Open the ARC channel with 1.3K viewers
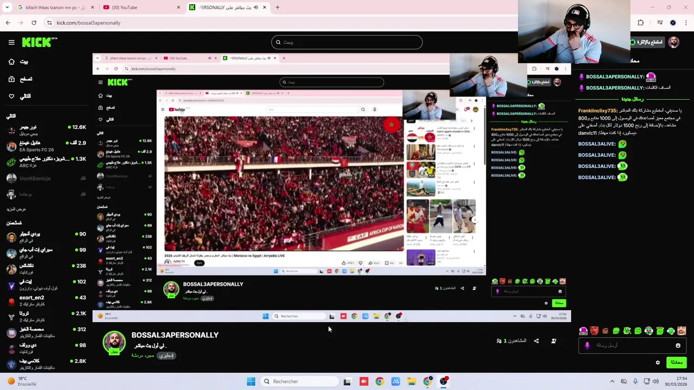This screenshot has width=694, height=390. tap(46, 162)
